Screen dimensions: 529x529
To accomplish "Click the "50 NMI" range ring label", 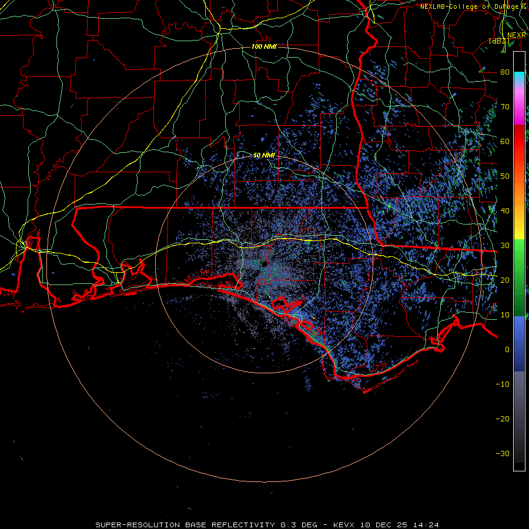I will (264, 155).
